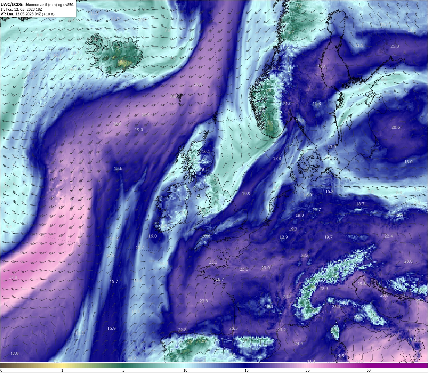The height and width of the screenshot is (373, 428).
Task: Click the 16.8 value label
Action: 329,191
